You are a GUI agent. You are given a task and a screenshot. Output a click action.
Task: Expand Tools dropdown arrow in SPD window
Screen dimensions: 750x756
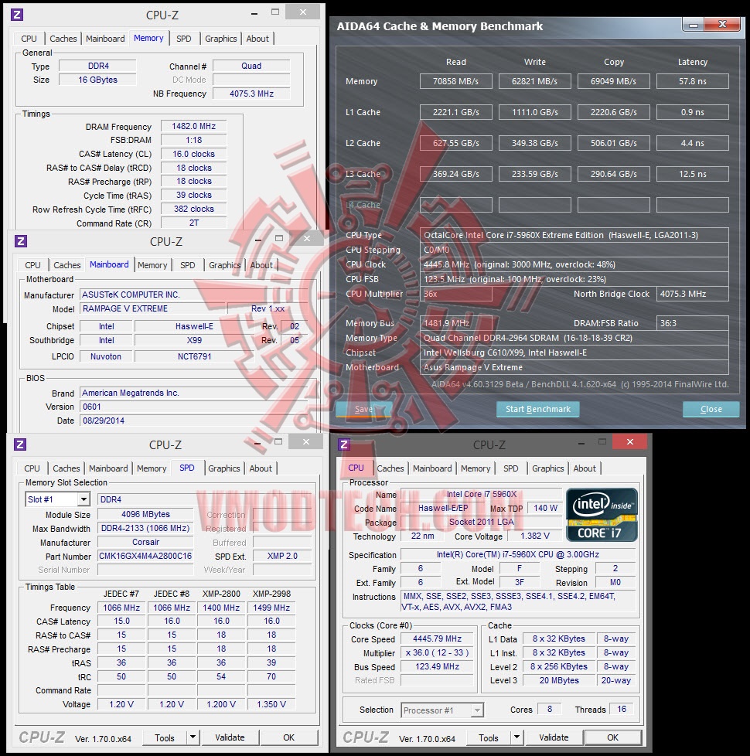pyautogui.click(x=193, y=737)
